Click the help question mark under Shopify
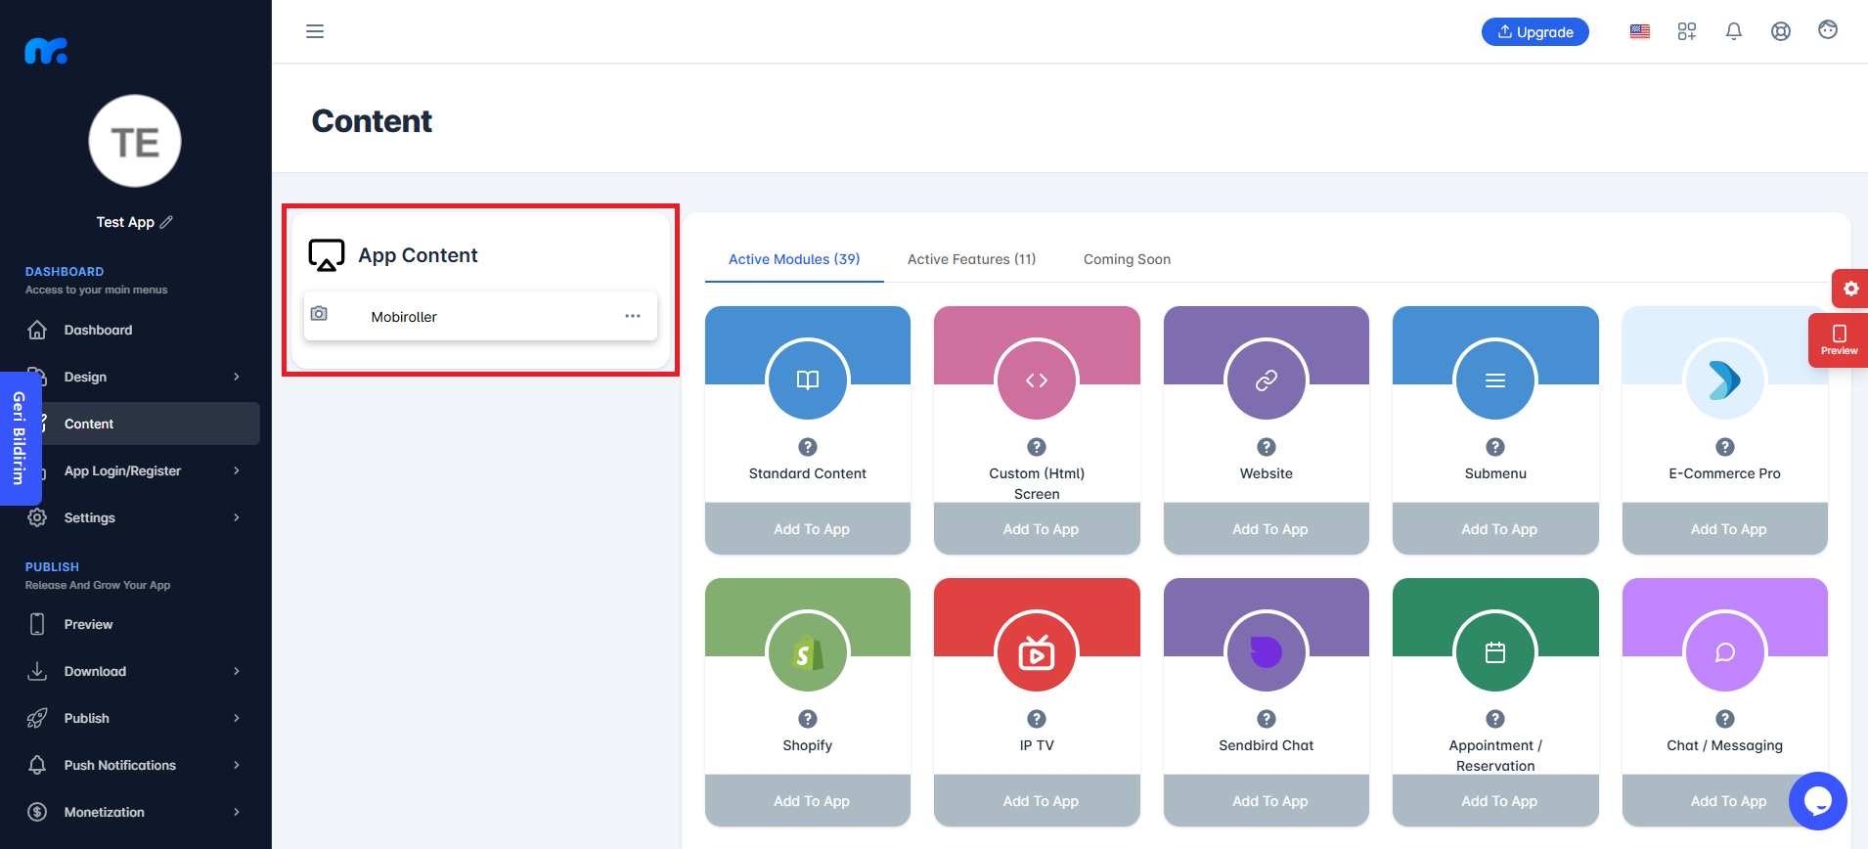1868x849 pixels. pyautogui.click(x=808, y=719)
